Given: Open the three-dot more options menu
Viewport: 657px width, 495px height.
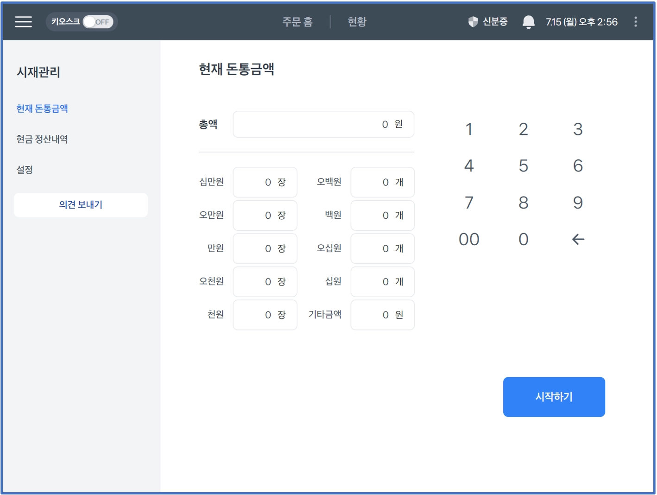Looking at the screenshot, I should (635, 22).
